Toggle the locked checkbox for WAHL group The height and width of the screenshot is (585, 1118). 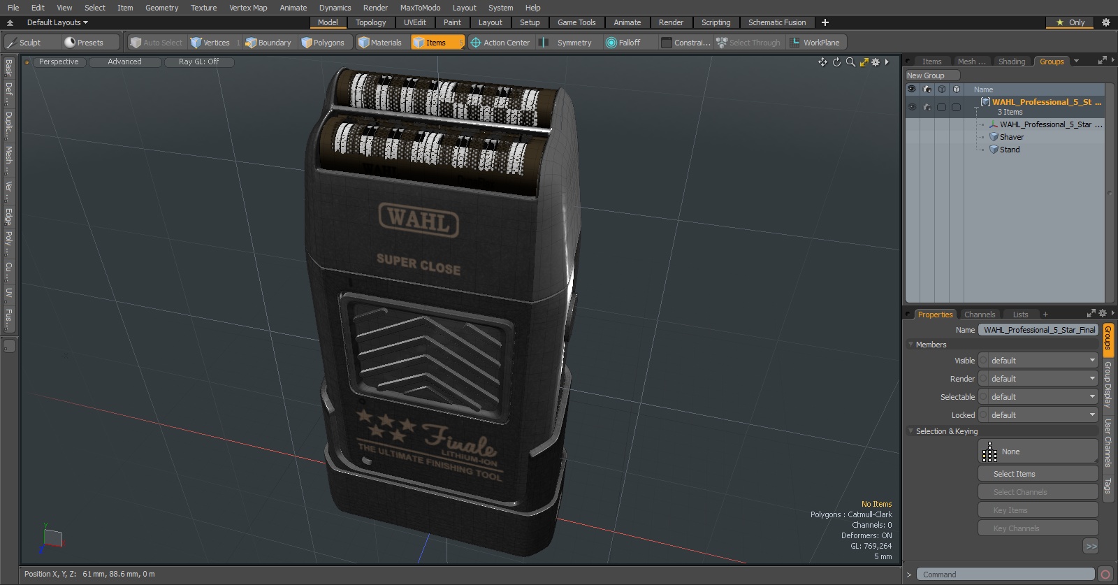957,107
